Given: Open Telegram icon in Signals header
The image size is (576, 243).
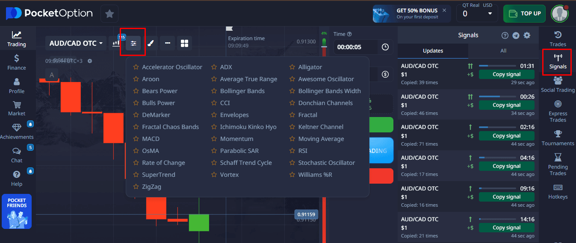Looking at the screenshot, I should [x=516, y=35].
